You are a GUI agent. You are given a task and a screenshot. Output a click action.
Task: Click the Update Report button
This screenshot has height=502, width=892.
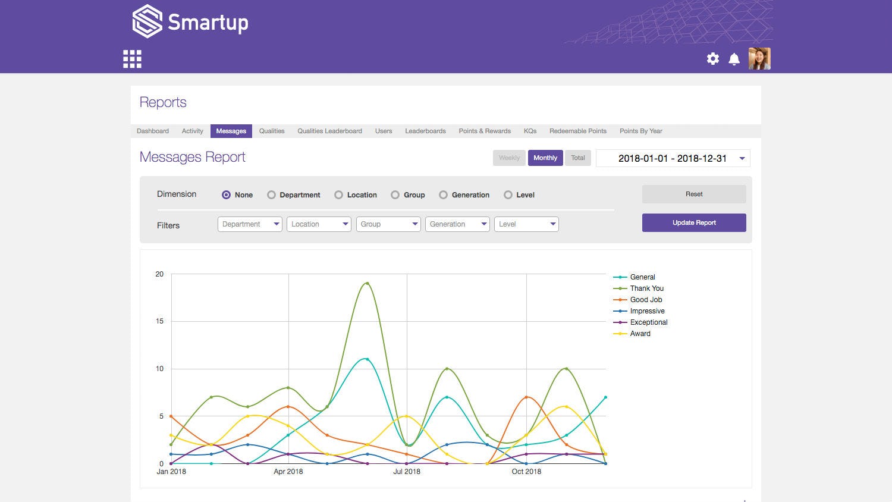694,222
